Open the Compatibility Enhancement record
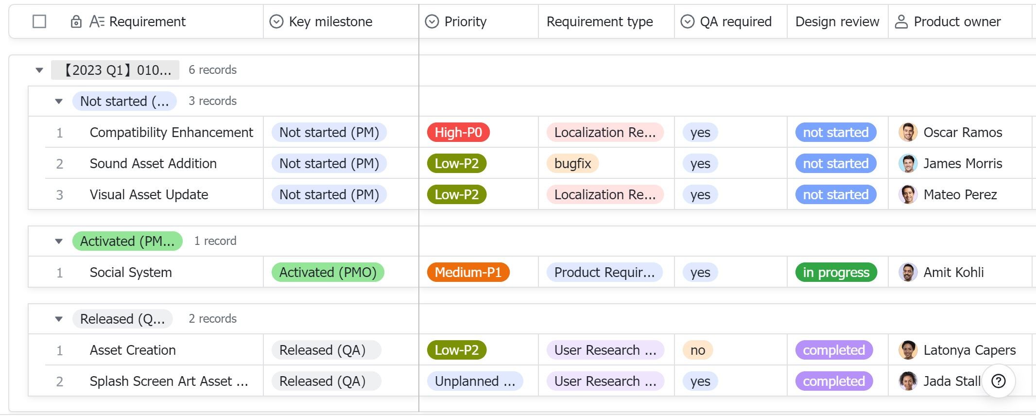1036x416 pixels. (x=171, y=132)
